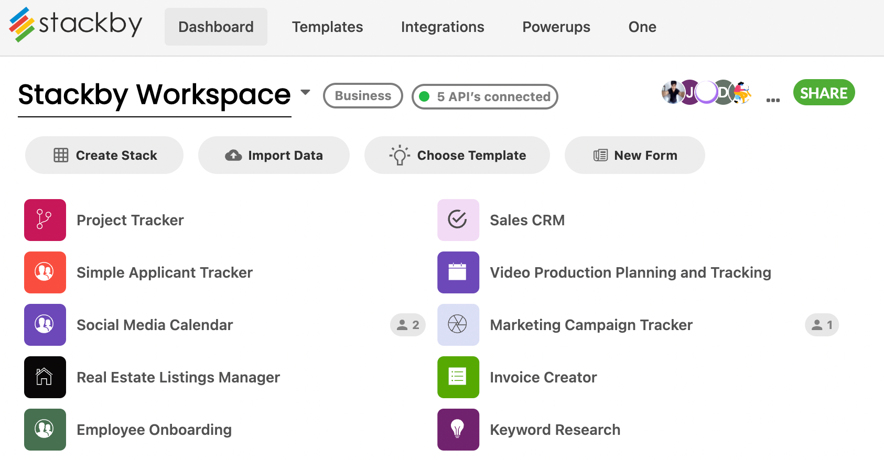The image size is (884, 460).
Task: Open the Simple Applicant Tracker icon
Action: (45, 272)
